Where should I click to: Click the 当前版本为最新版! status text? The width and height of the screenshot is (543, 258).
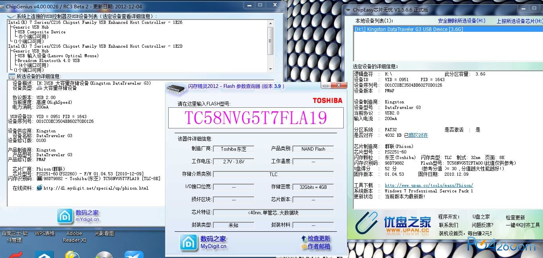pos(405,196)
